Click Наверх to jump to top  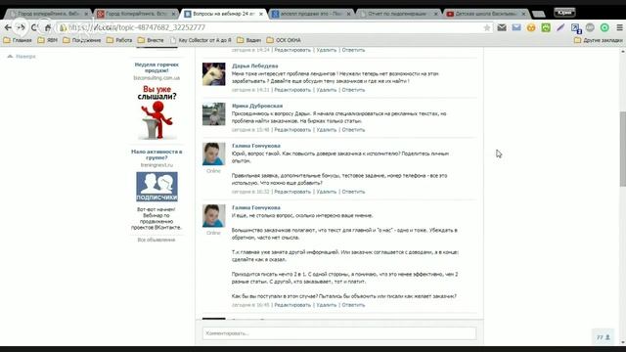(22, 57)
